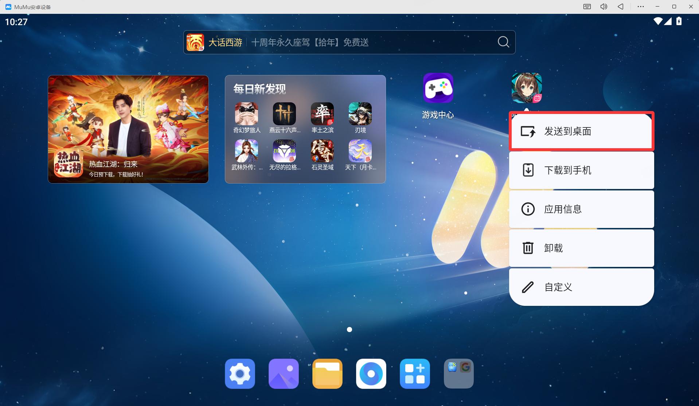The width and height of the screenshot is (699, 406).
Task: Open the Settings gear app in dock
Action: (240, 374)
